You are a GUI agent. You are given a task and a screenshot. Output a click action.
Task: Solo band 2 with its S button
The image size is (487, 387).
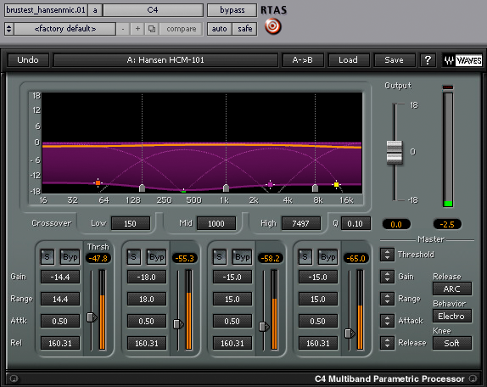click(x=133, y=257)
